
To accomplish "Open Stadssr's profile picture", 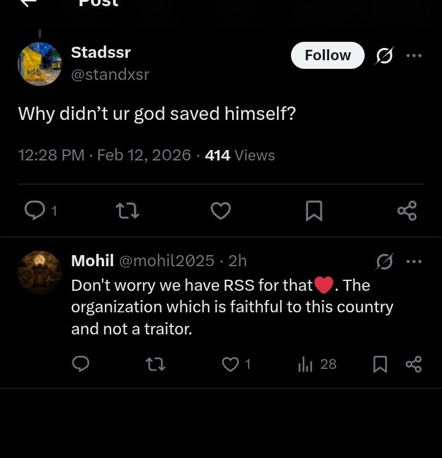I will 40,64.
